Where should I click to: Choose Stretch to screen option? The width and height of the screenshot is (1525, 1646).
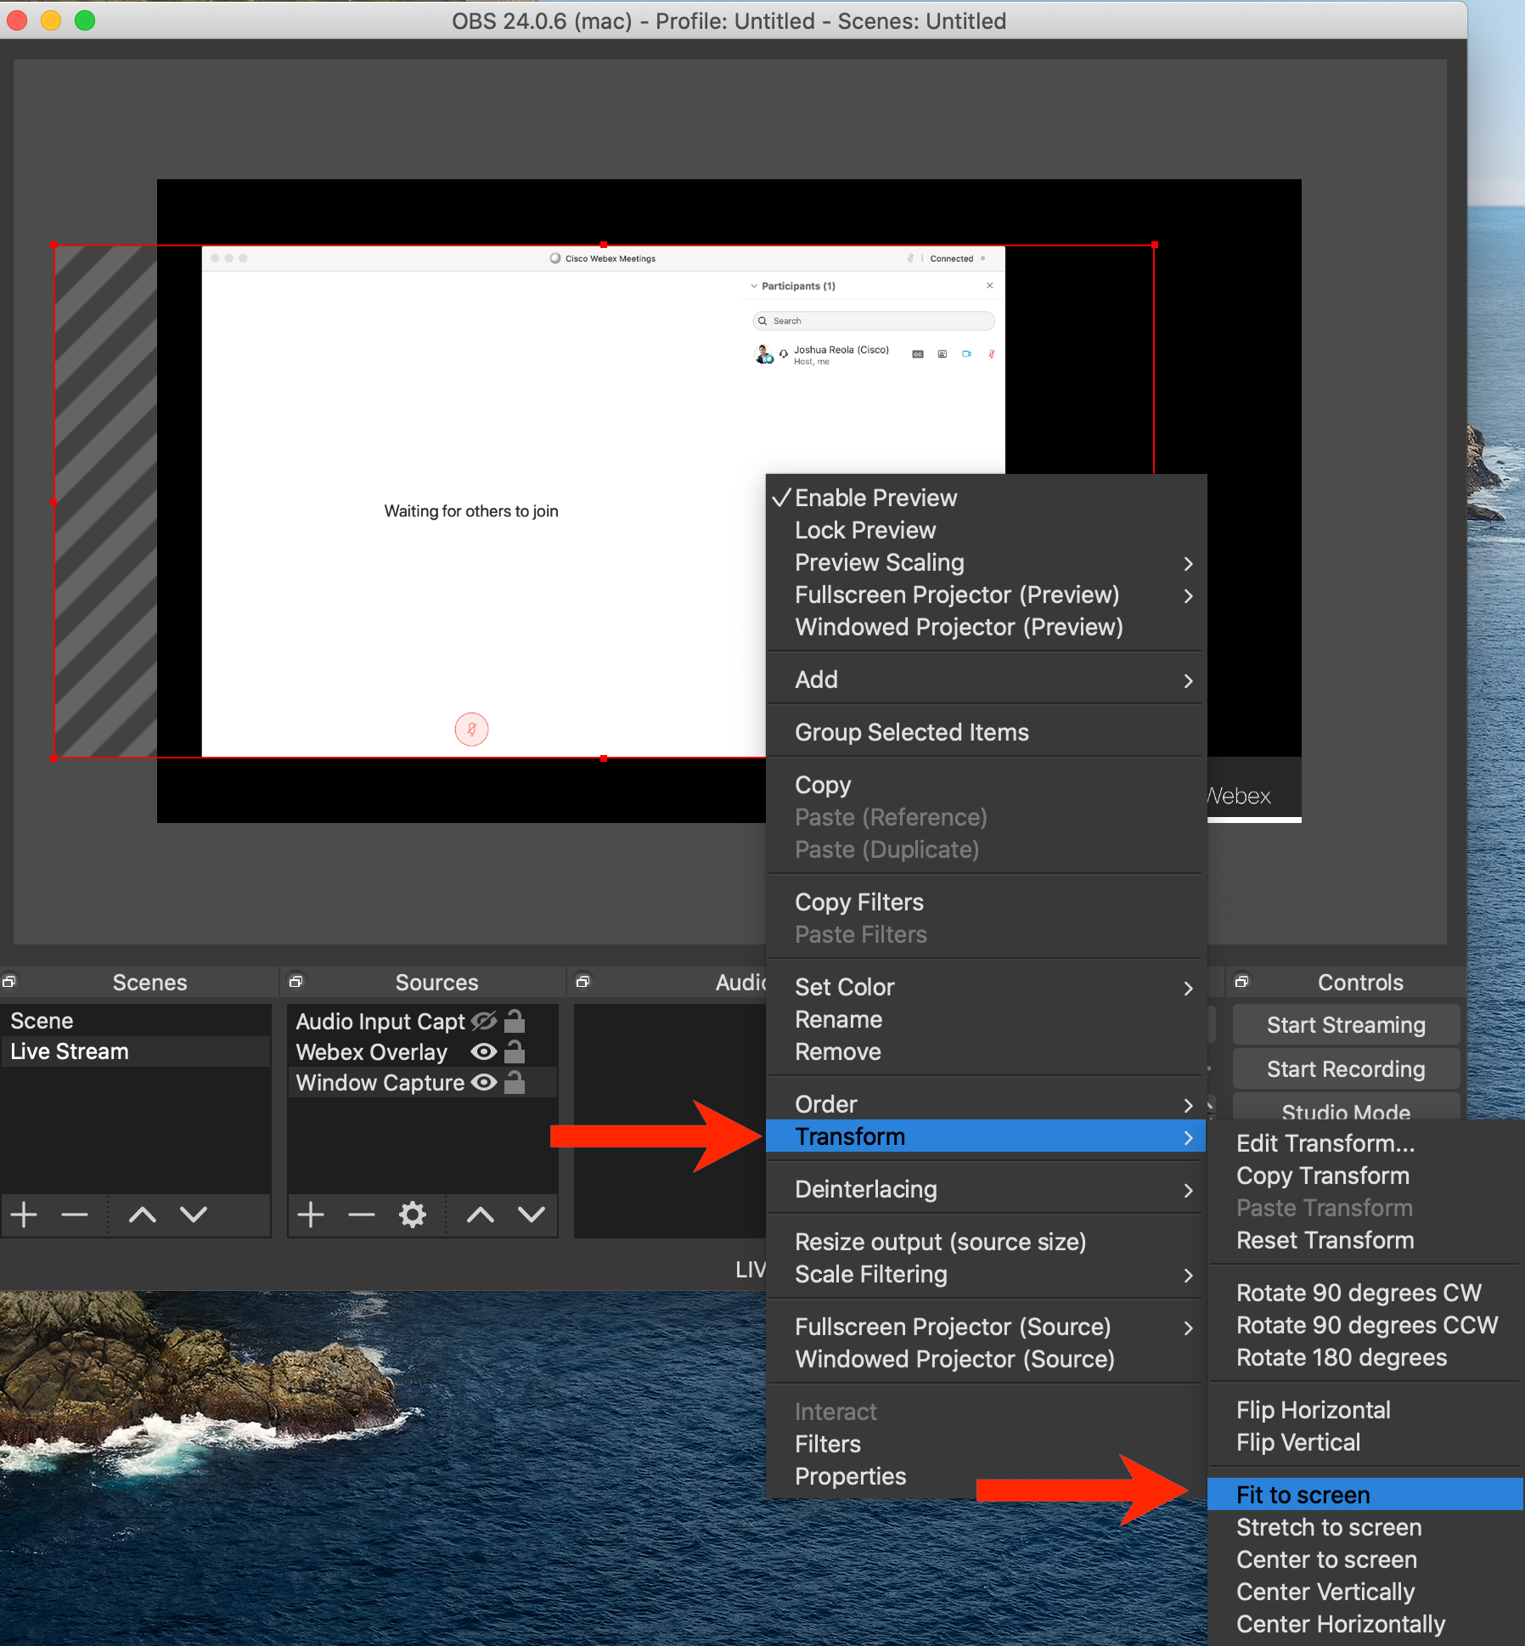click(x=1365, y=1527)
